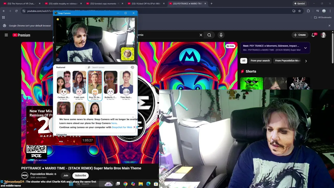334x188 pixels.
Task: Select the Fresh Look lens thumbnail
Action: tap(79, 83)
